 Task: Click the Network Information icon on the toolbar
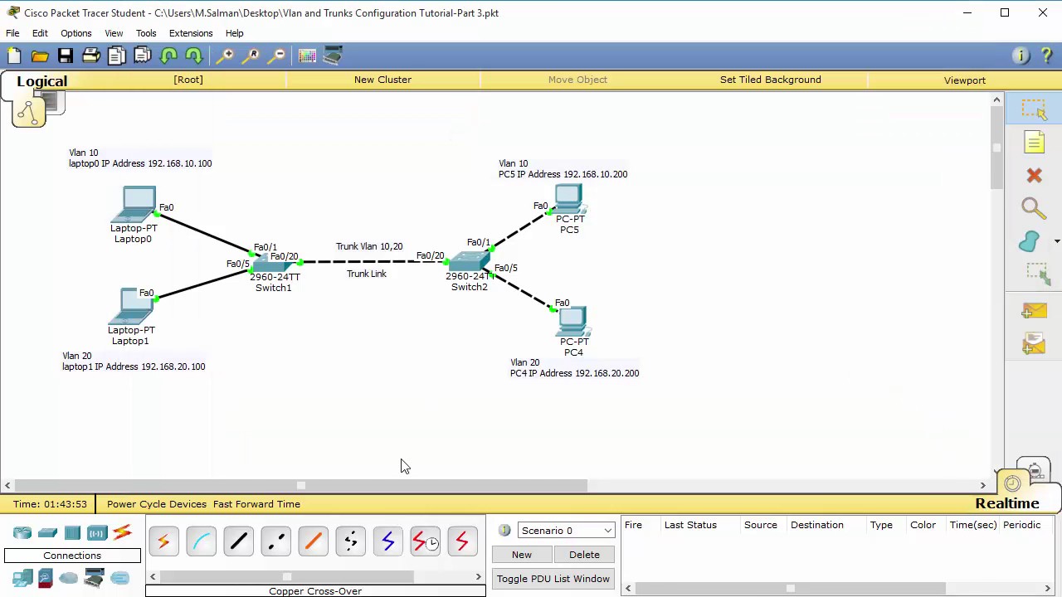[x=1020, y=56]
